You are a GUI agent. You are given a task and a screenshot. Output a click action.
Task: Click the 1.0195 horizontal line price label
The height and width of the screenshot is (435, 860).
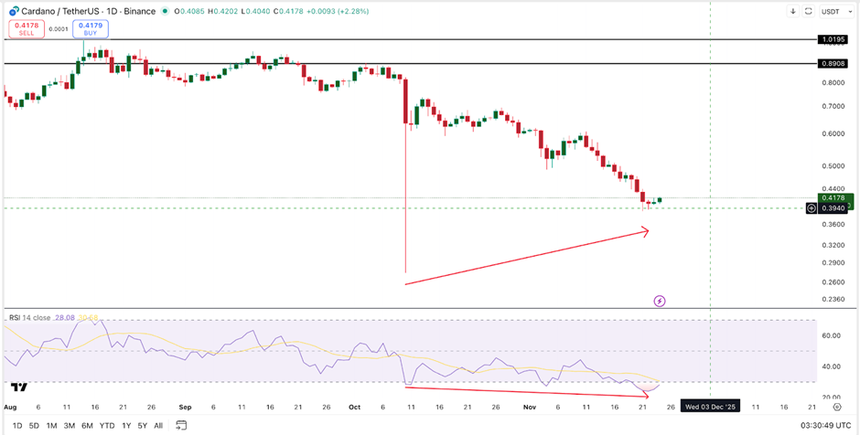pos(834,39)
